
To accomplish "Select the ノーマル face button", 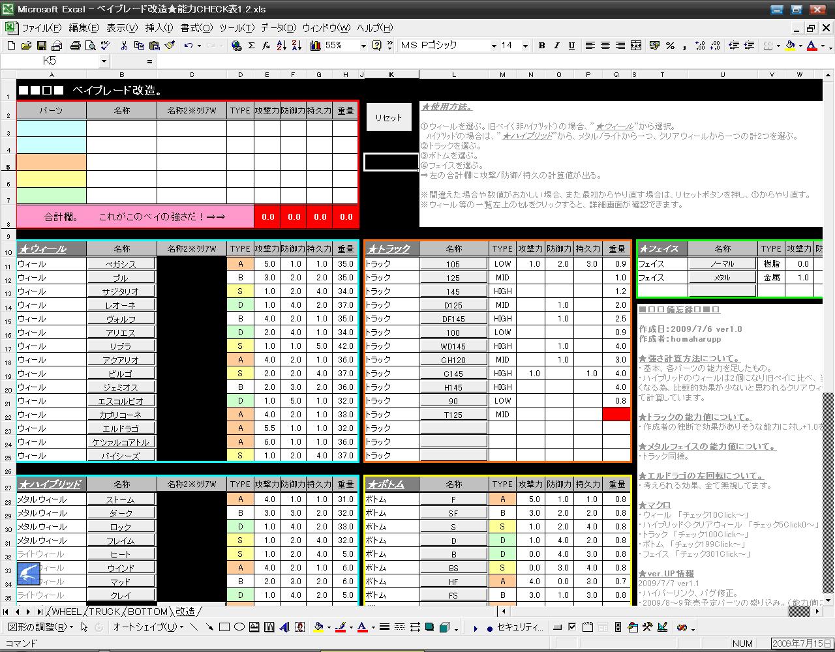I will pyautogui.click(x=723, y=264).
